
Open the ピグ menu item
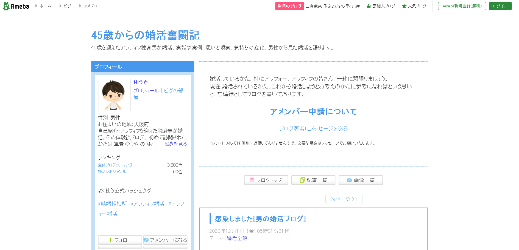[67, 6]
